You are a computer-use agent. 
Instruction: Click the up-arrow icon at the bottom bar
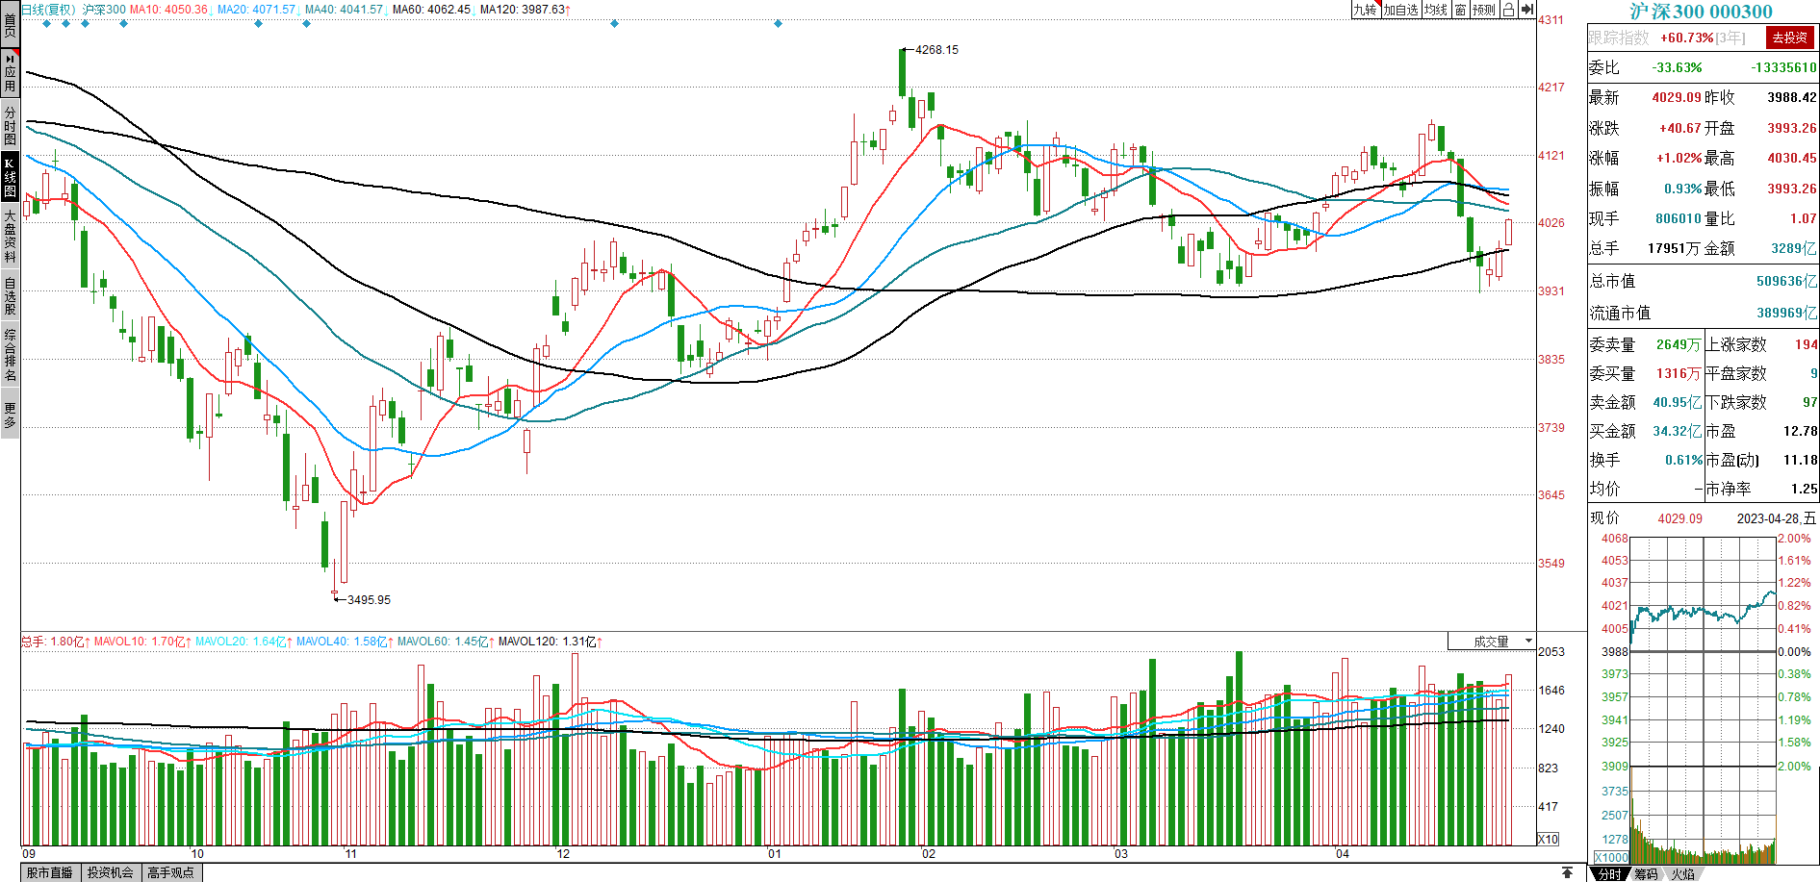pos(1568,872)
